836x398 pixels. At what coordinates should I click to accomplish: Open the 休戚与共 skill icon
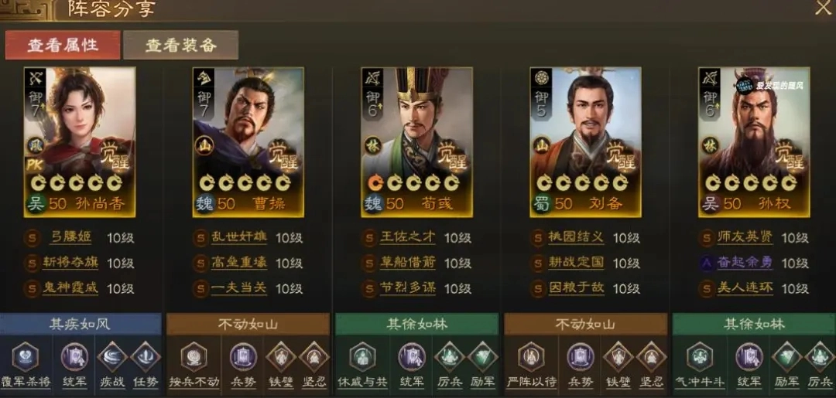(362, 356)
